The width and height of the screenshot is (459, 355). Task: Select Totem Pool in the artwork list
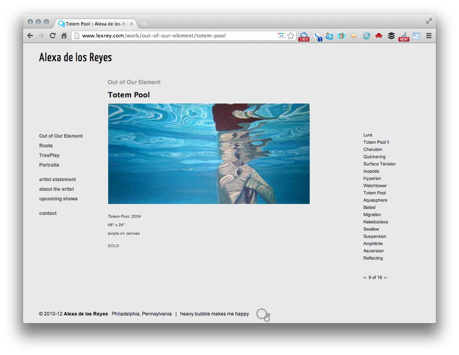pos(374,193)
